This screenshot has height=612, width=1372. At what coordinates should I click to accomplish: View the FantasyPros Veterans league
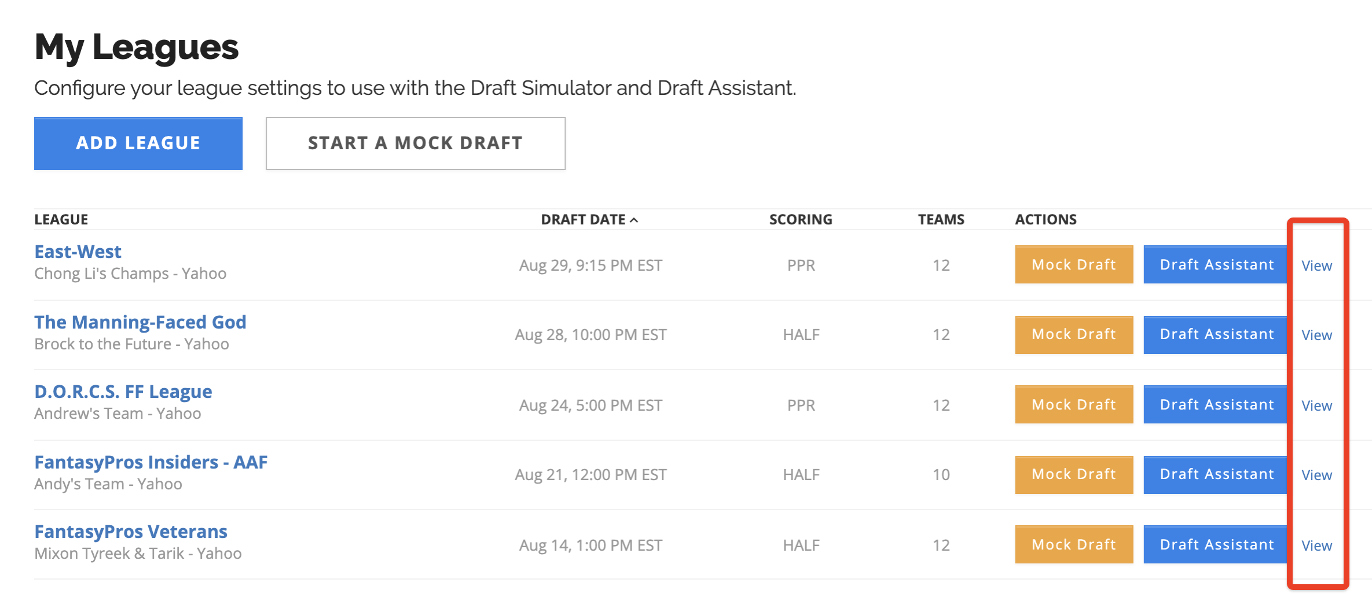click(1316, 545)
